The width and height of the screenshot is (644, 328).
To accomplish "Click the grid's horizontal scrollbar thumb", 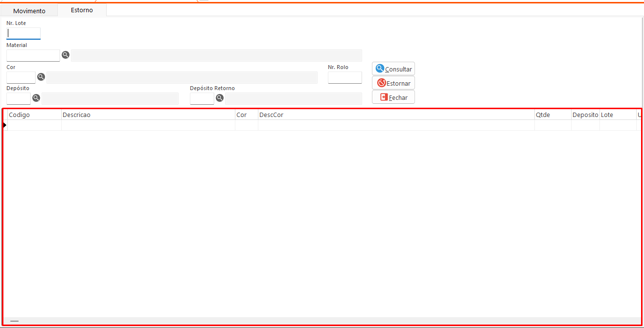I will 14,321.
